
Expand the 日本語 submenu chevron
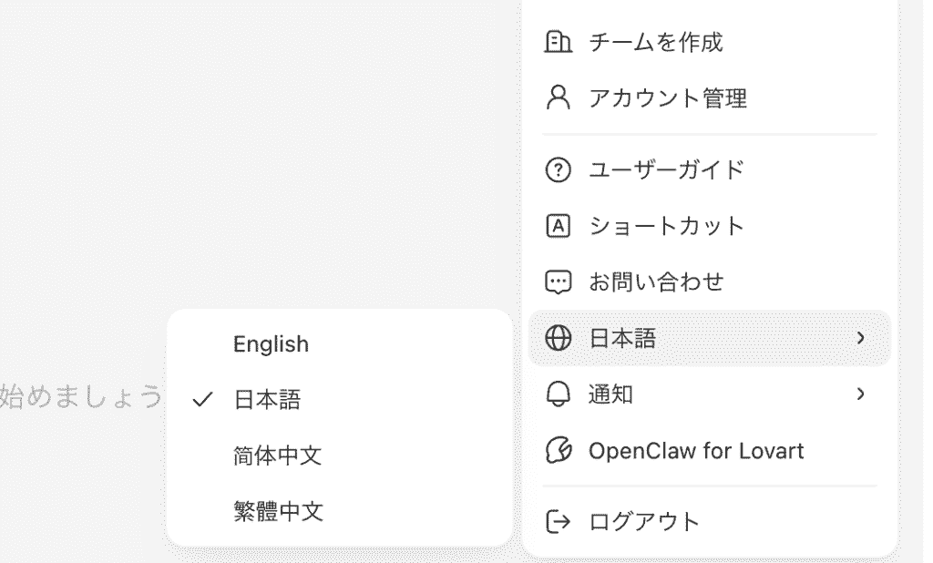860,338
